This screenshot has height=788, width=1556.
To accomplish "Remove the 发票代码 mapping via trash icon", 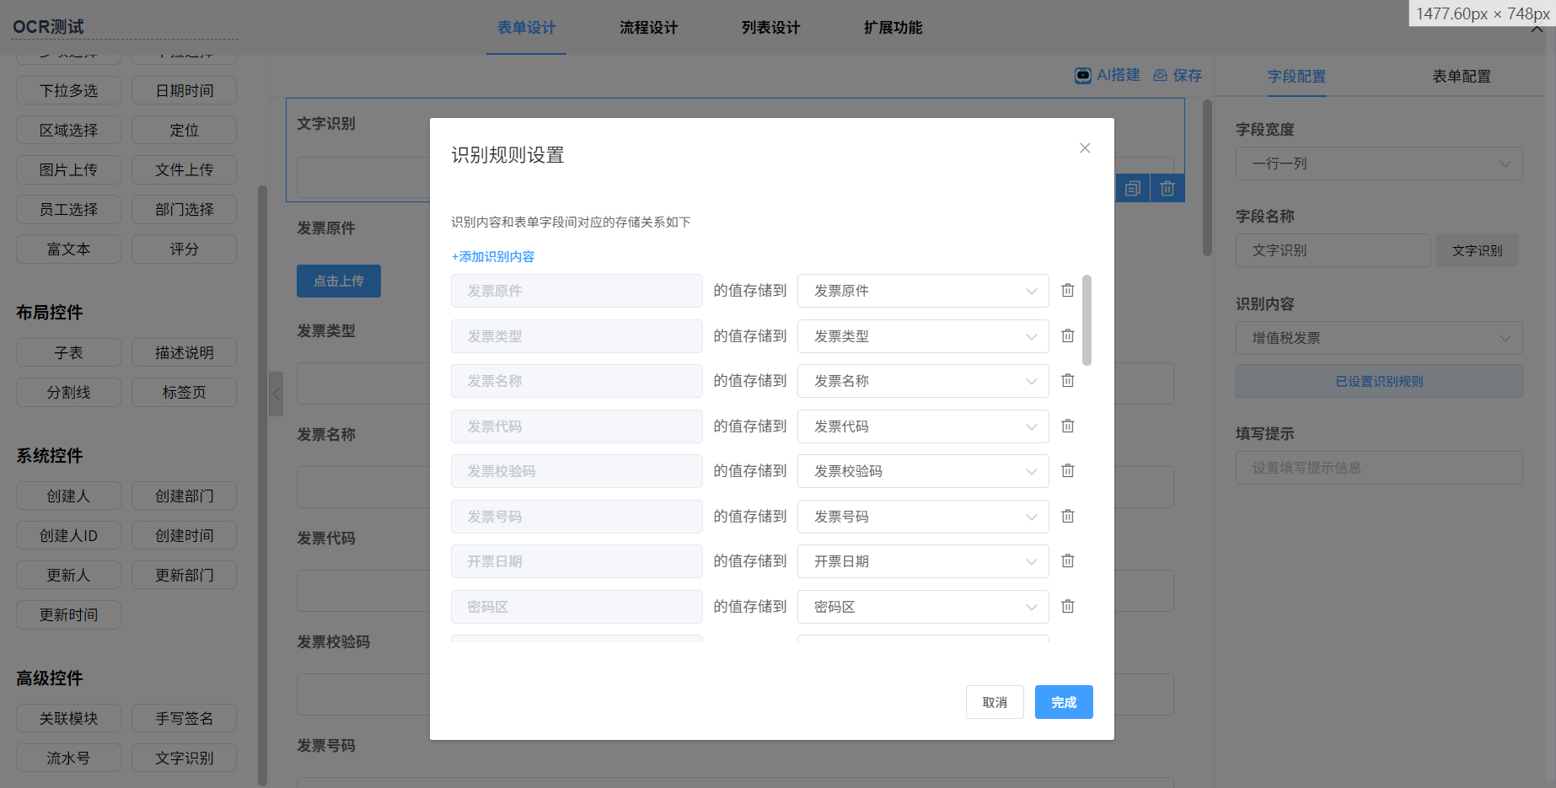I will [1067, 426].
